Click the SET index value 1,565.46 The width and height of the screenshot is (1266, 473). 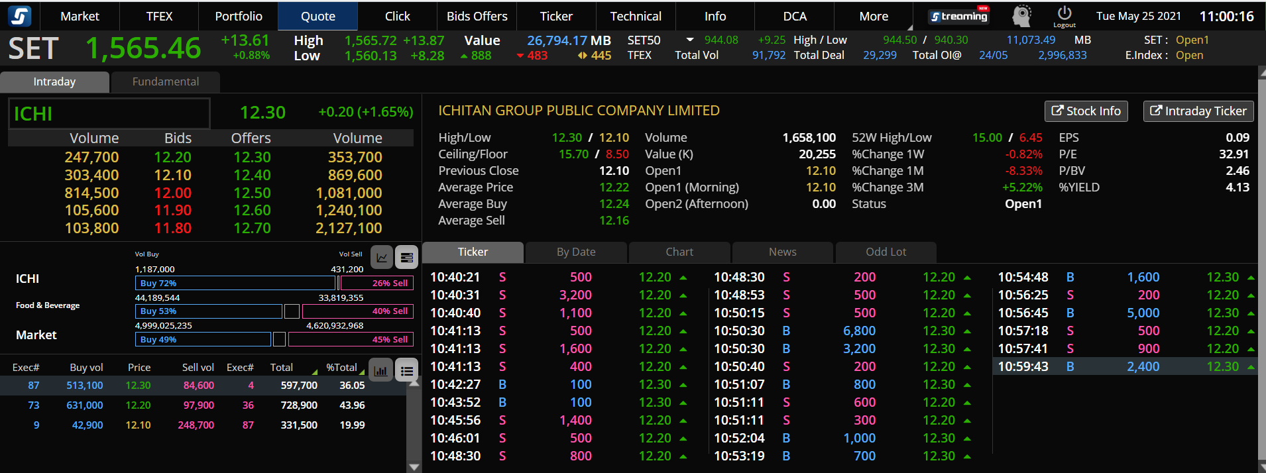(x=143, y=48)
